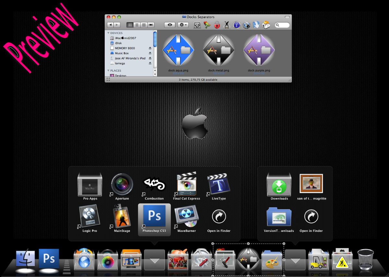This screenshot has width=389, height=277.
Task: Open the Trash in the dock
Action: pyautogui.click(x=365, y=259)
